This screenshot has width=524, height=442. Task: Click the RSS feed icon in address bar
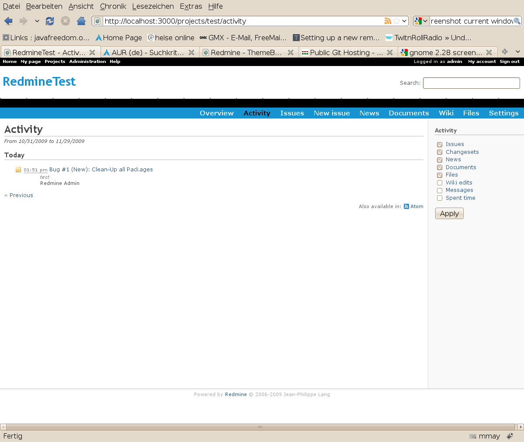point(388,21)
